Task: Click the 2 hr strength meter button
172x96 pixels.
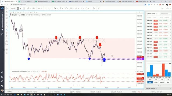Action: click(x=156, y=79)
